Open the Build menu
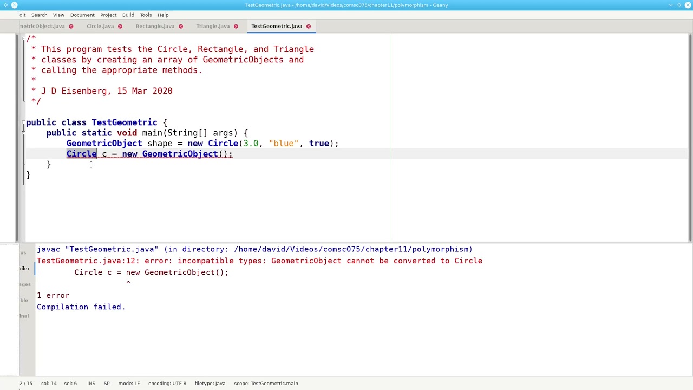 pos(128,15)
